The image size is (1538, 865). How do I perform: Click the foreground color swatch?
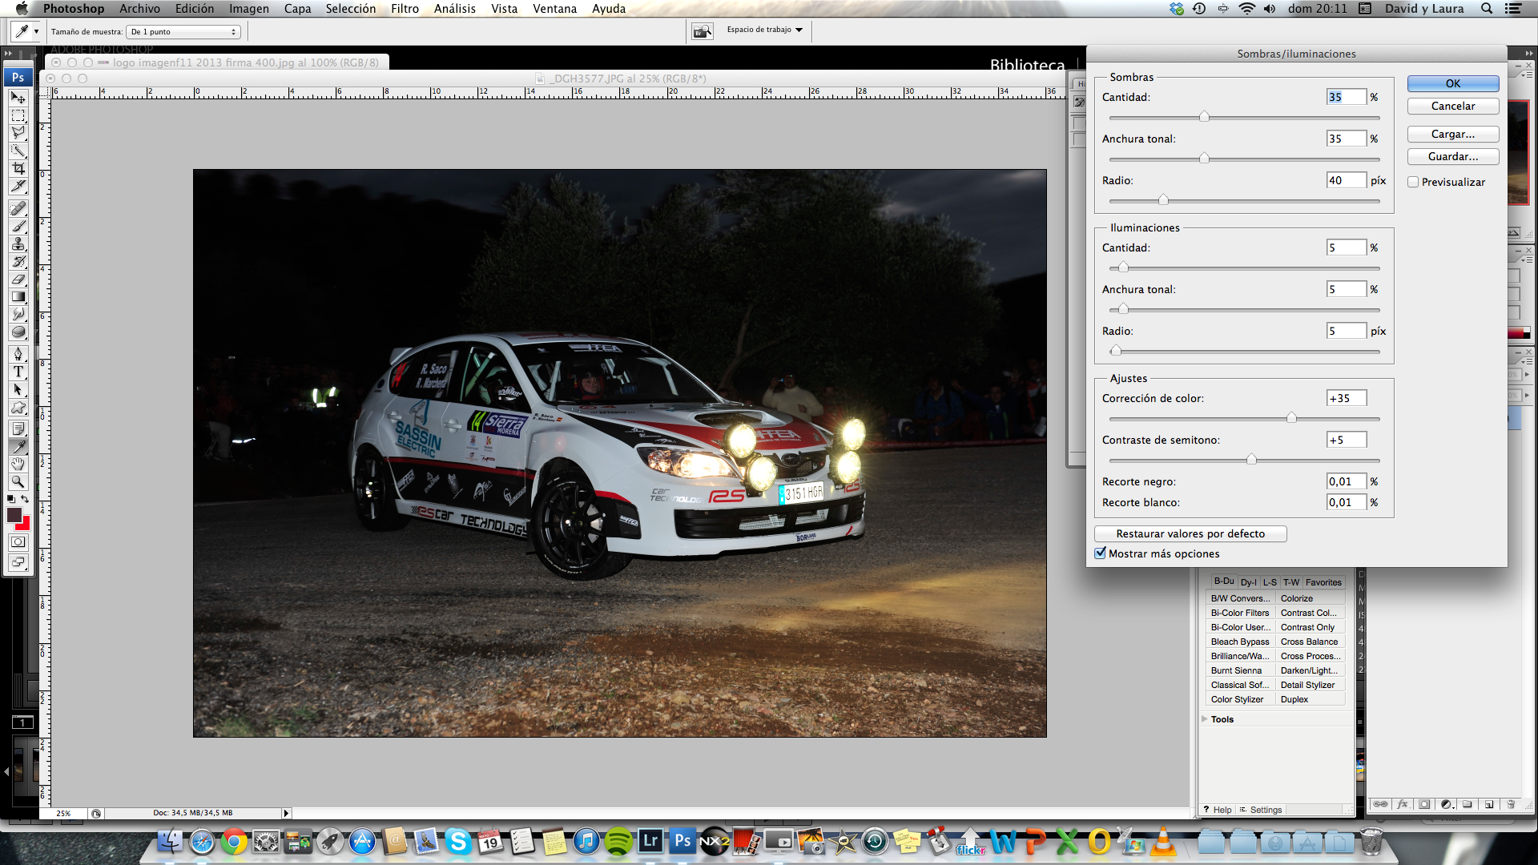click(x=14, y=515)
